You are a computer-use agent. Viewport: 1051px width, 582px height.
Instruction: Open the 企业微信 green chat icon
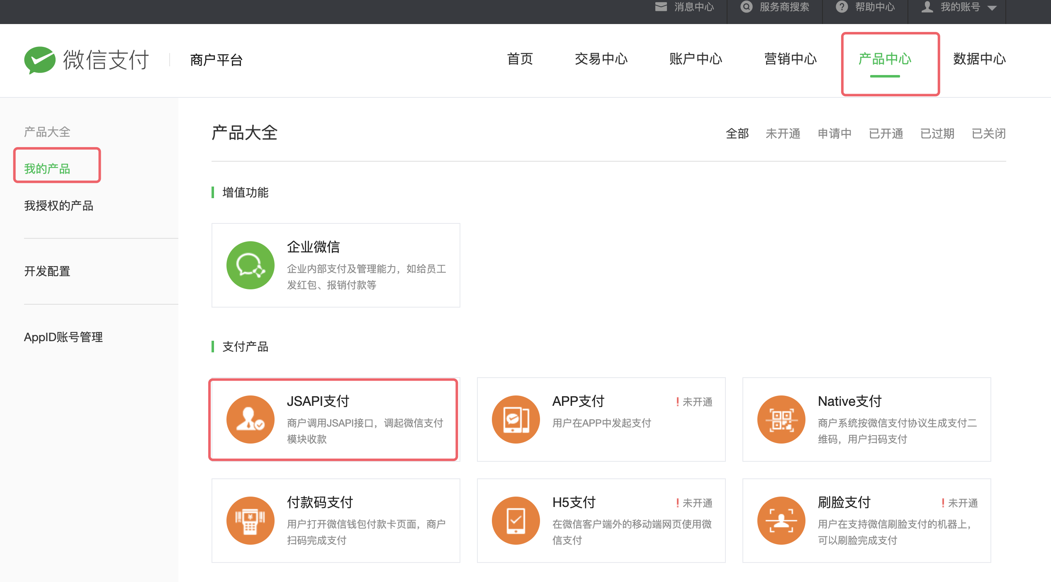250,265
